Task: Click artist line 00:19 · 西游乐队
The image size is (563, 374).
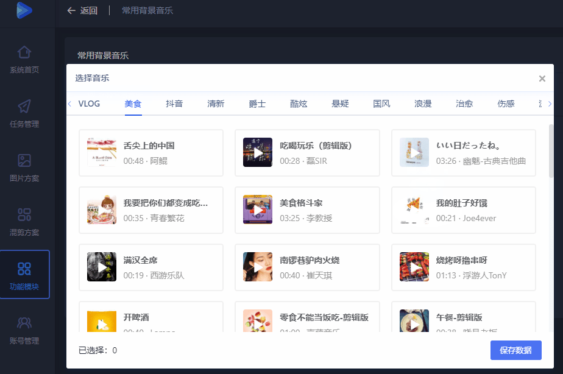Action: (154, 275)
